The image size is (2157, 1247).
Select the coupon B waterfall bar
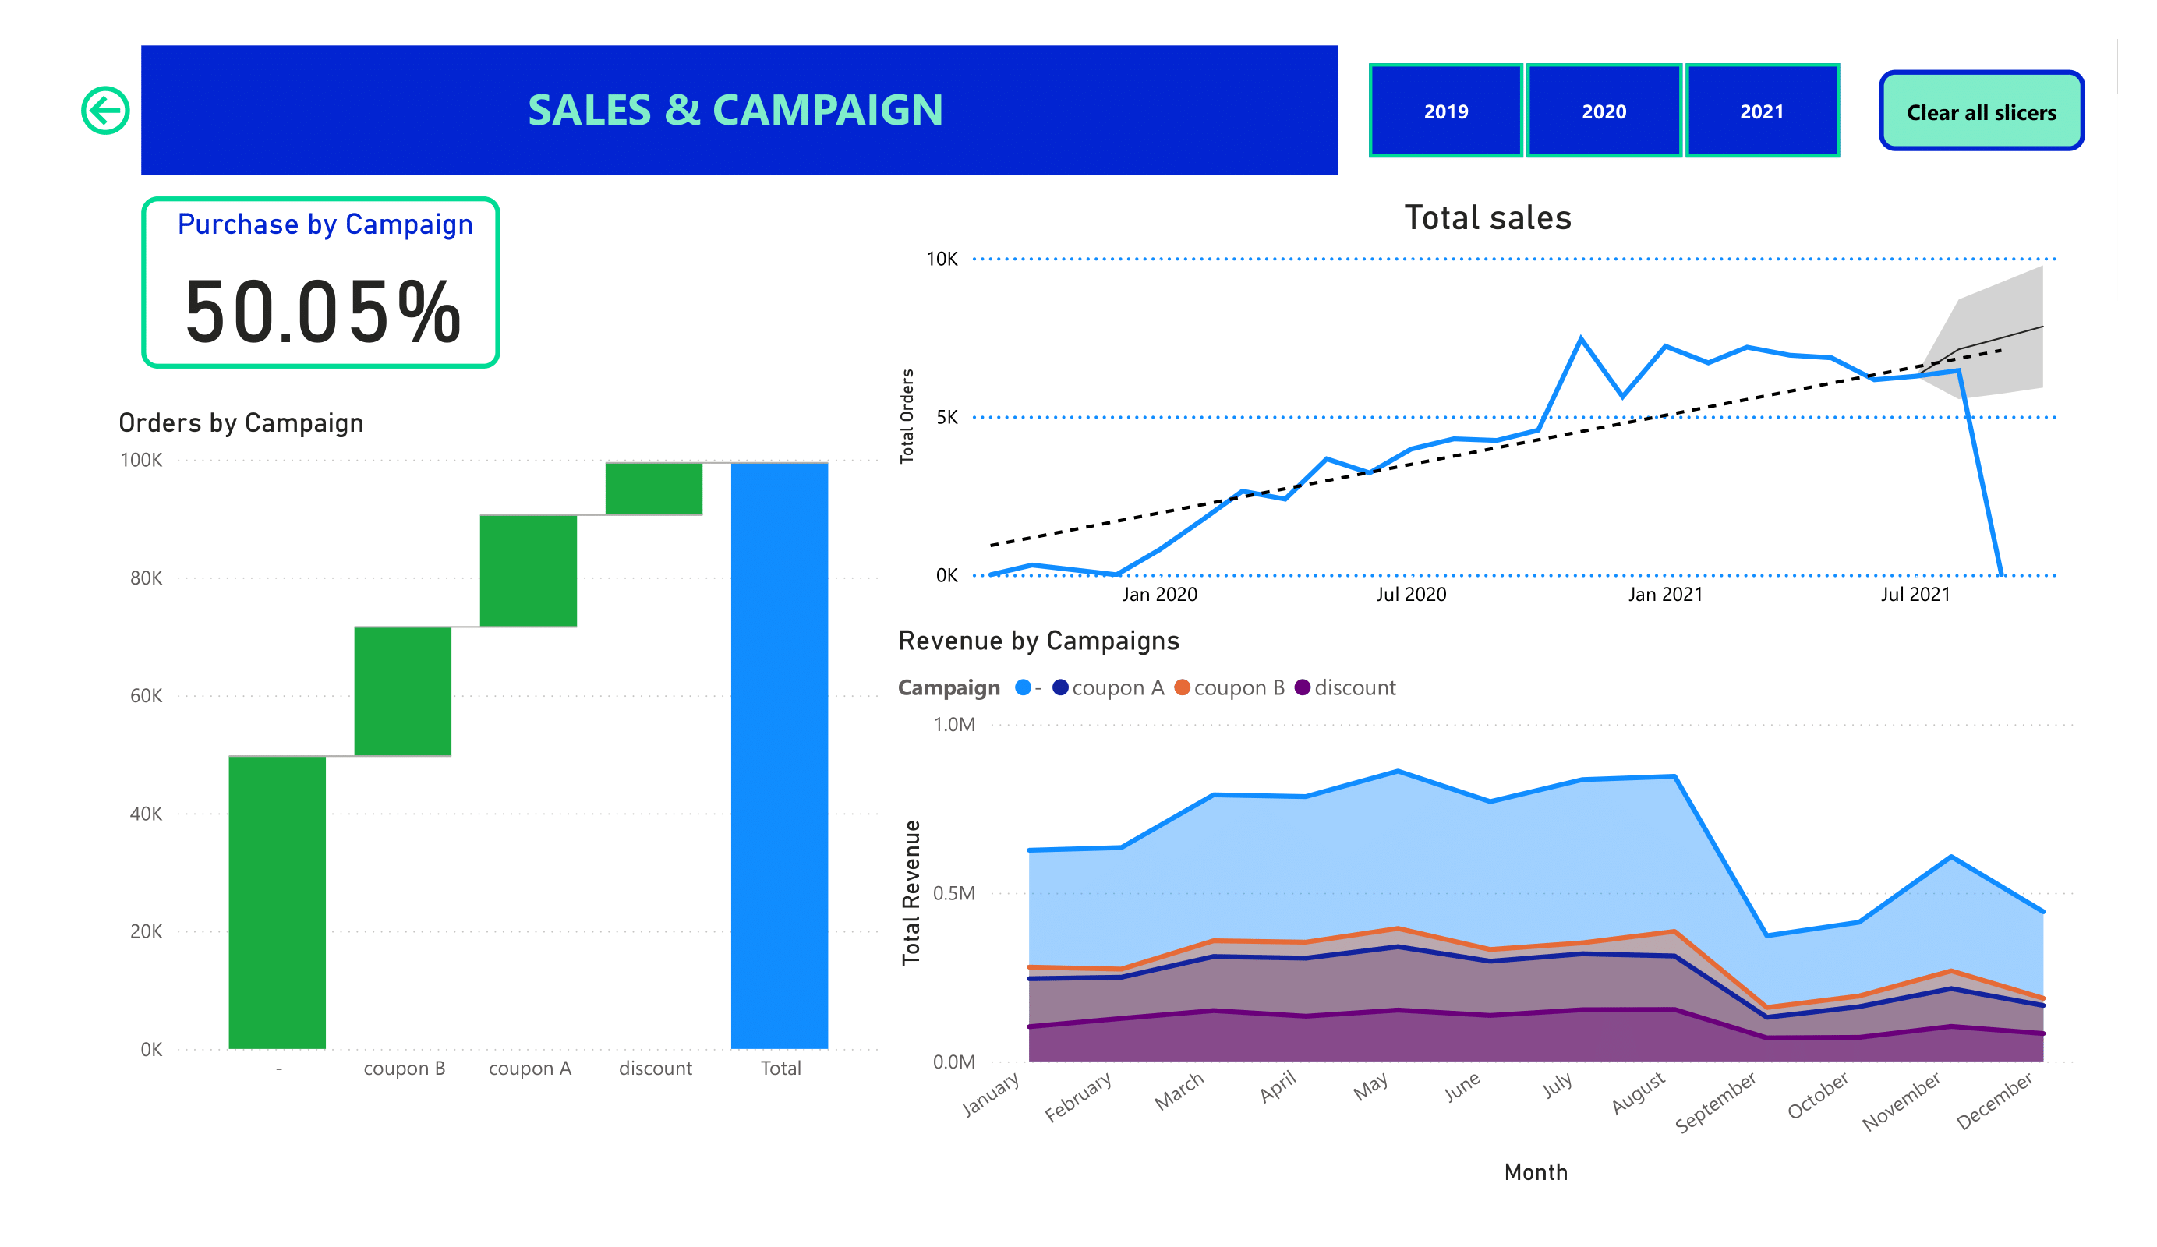[402, 691]
